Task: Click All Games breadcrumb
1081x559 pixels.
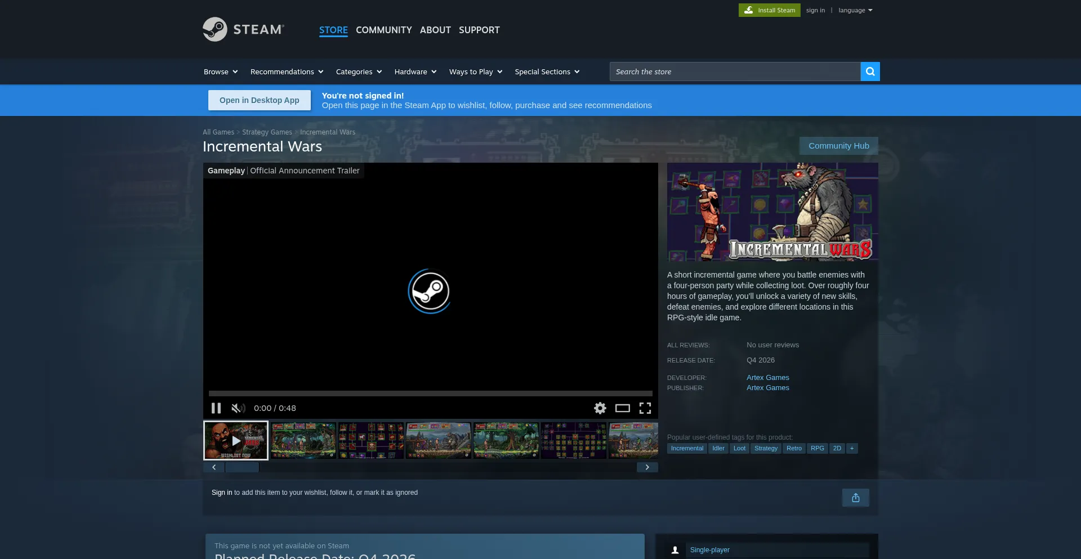Action: tap(218, 132)
